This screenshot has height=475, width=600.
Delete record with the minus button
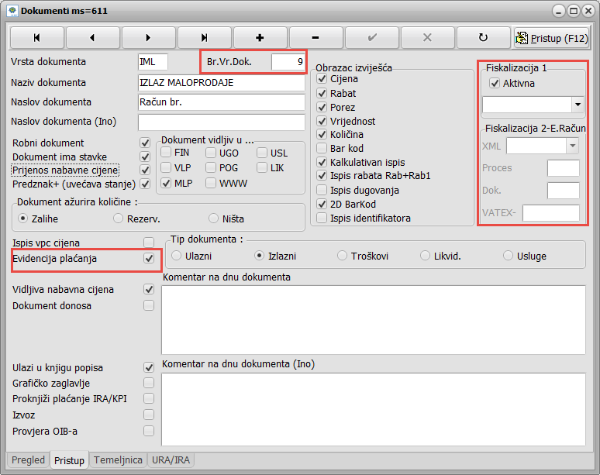pyautogui.click(x=316, y=37)
